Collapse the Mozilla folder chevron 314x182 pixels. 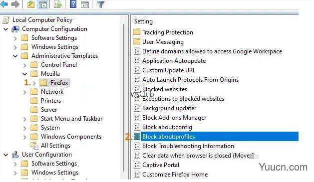pyautogui.click(x=24, y=74)
